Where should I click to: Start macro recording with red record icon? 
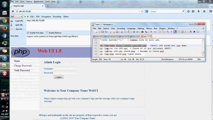pos(191,32)
